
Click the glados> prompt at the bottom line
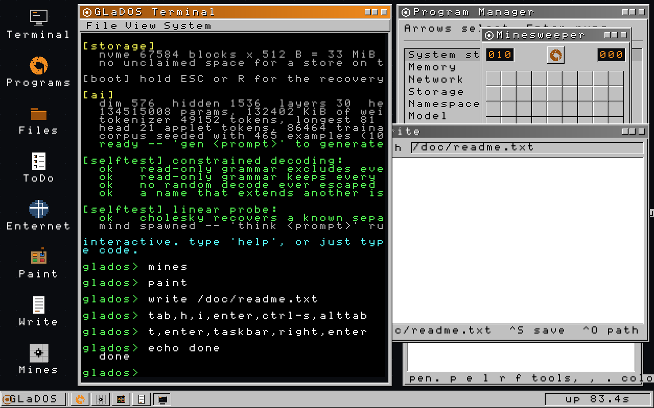(110, 373)
